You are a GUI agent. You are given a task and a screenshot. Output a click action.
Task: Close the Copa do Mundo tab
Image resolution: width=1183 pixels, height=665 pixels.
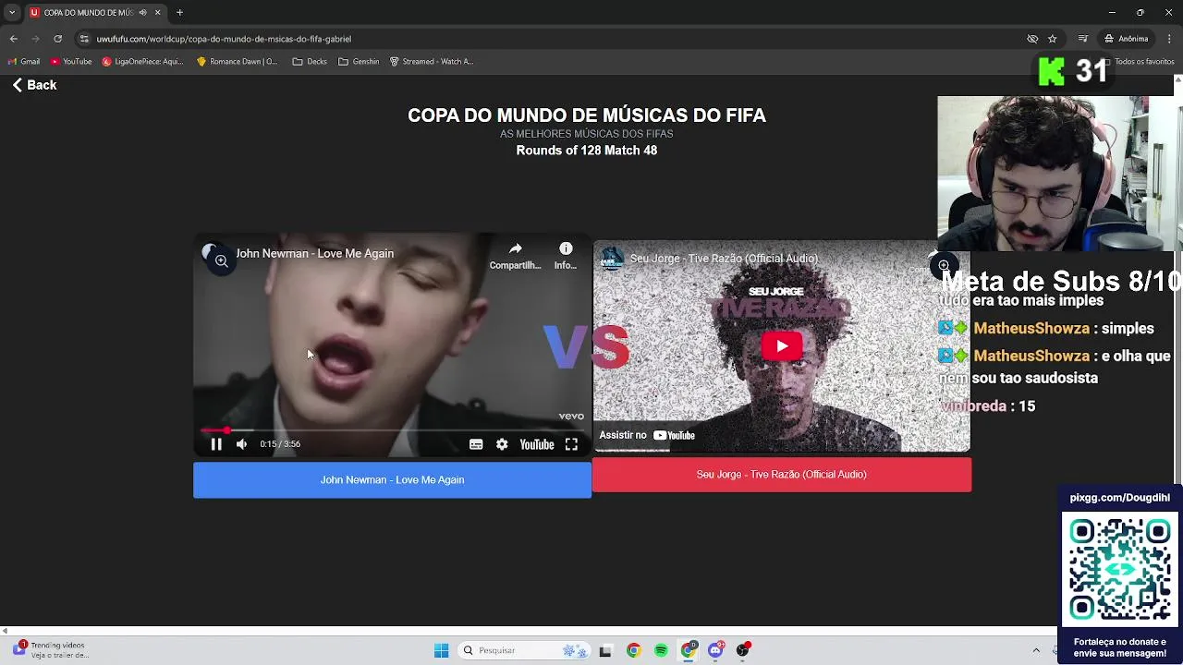coord(157,13)
